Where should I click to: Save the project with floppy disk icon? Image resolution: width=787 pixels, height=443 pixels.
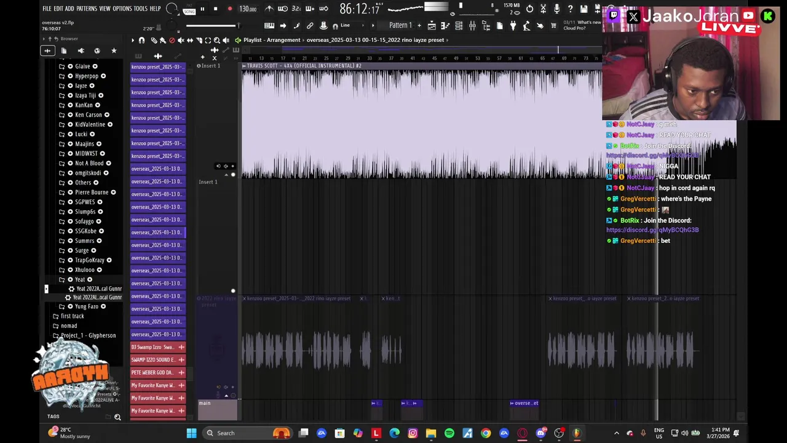(583, 9)
